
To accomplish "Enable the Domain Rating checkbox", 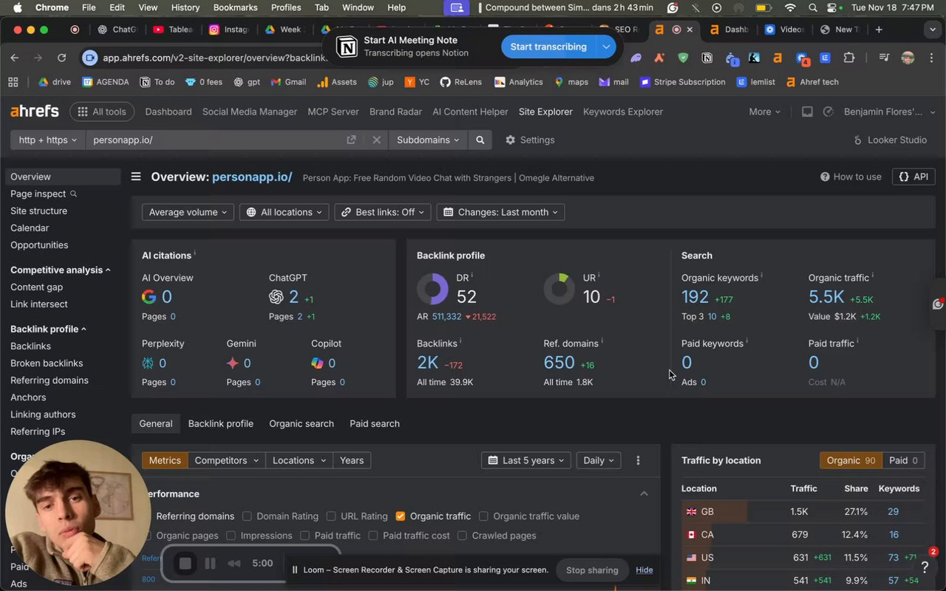I will point(248,516).
